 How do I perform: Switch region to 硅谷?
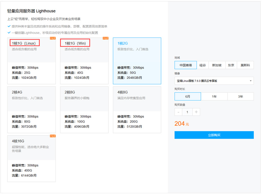click(202, 65)
